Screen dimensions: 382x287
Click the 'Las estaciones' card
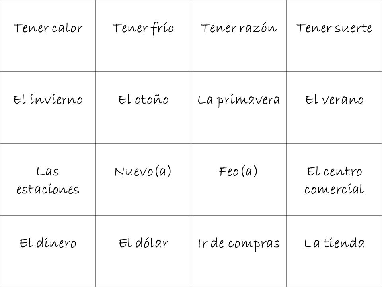coord(48,179)
